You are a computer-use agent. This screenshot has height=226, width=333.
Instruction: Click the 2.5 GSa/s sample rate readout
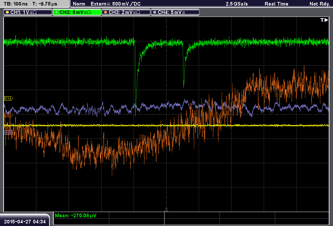click(x=237, y=4)
